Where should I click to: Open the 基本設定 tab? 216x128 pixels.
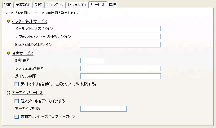(x=23, y=5)
